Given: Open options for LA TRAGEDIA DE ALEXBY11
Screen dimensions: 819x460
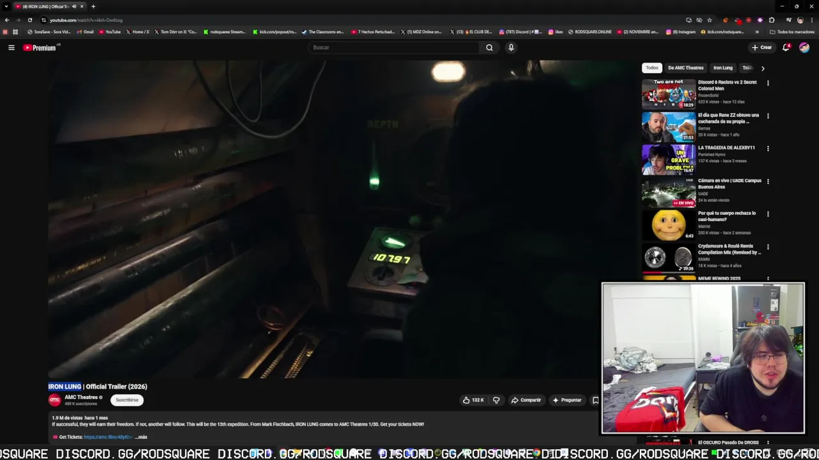Looking at the screenshot, I should [768, 149].
